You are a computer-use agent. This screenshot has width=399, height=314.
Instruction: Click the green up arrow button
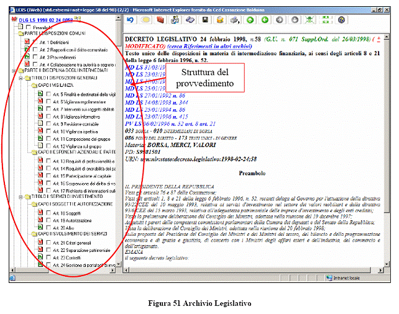click(x=250, y=20)
